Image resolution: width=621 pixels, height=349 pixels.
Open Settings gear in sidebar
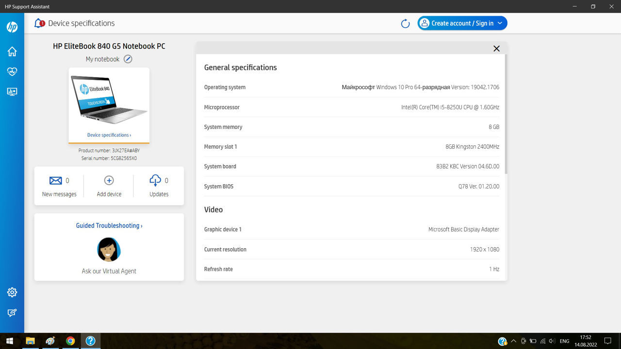tap(12, 292)
